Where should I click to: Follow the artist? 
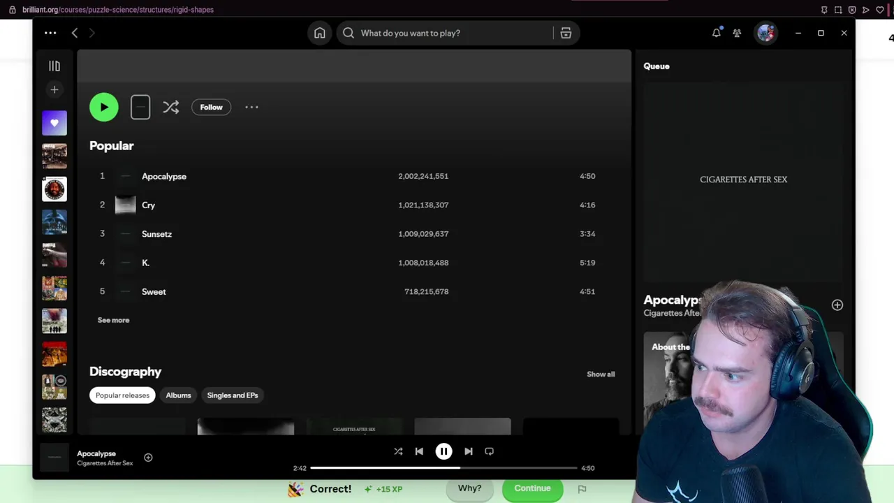pyautogui.click(x=211, y=107)
